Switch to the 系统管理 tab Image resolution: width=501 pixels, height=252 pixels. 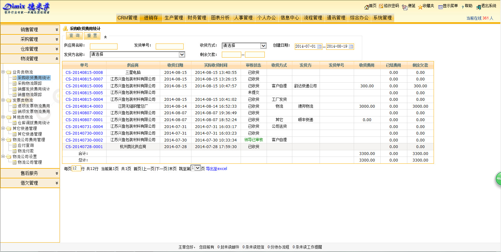click(x=383, y=18)
